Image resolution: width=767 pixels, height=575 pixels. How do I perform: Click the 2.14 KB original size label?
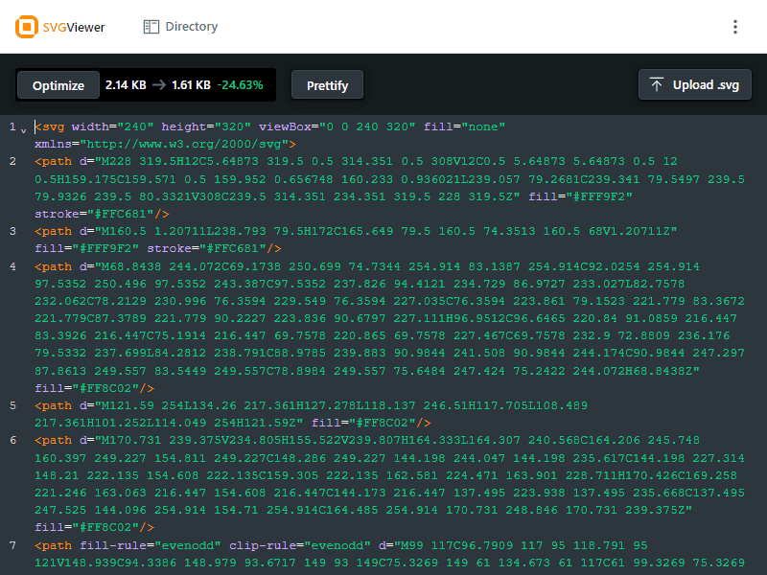click(126, 85)
